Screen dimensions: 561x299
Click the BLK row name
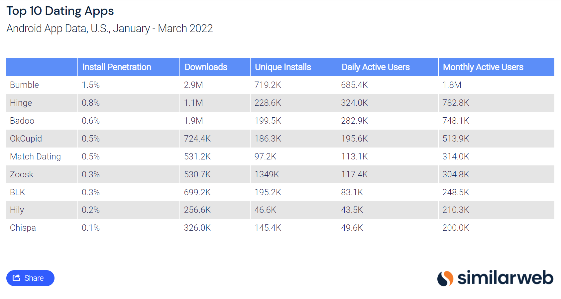pyautogui.click(x=17, y=192)
